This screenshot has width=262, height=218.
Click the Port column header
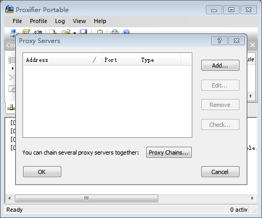coord(120,60)
